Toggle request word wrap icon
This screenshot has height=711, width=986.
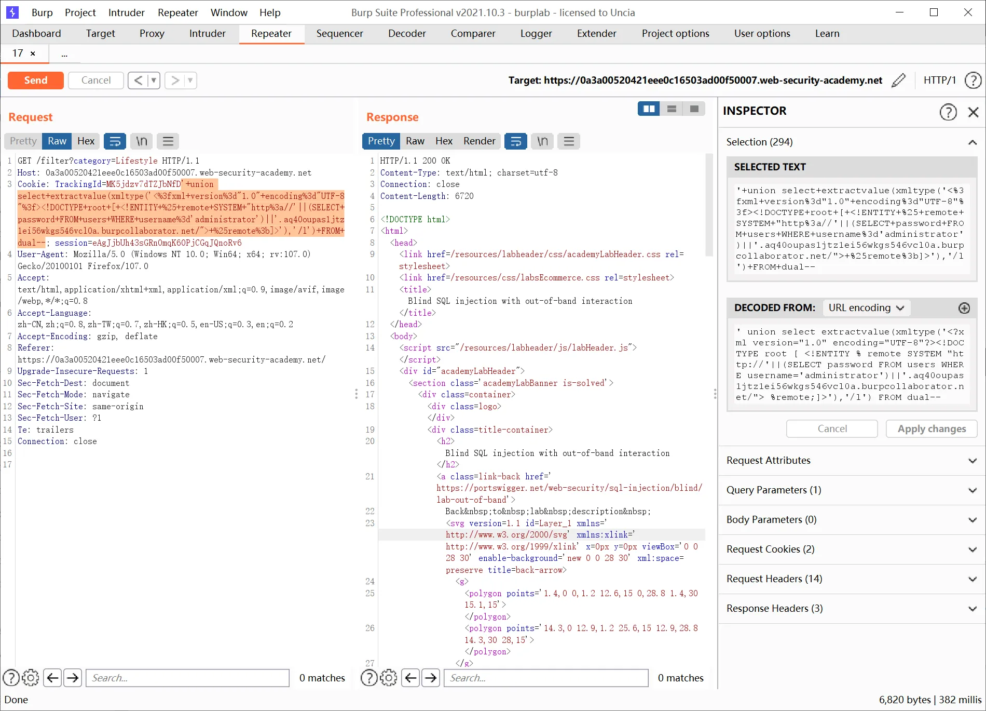[x=115, y=141]
